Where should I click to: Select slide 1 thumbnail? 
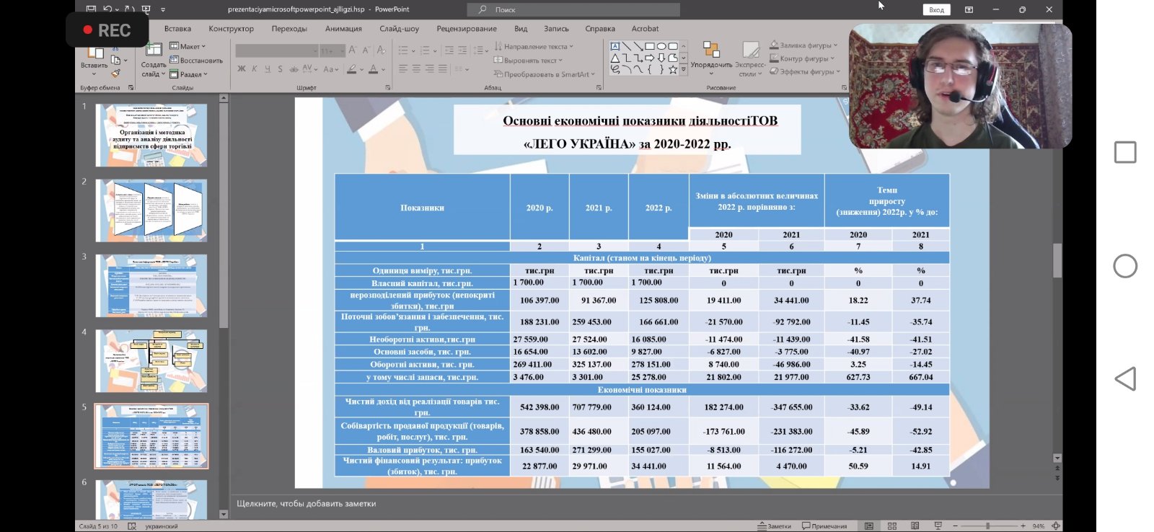pyautogui.click(x=151, y=136)
